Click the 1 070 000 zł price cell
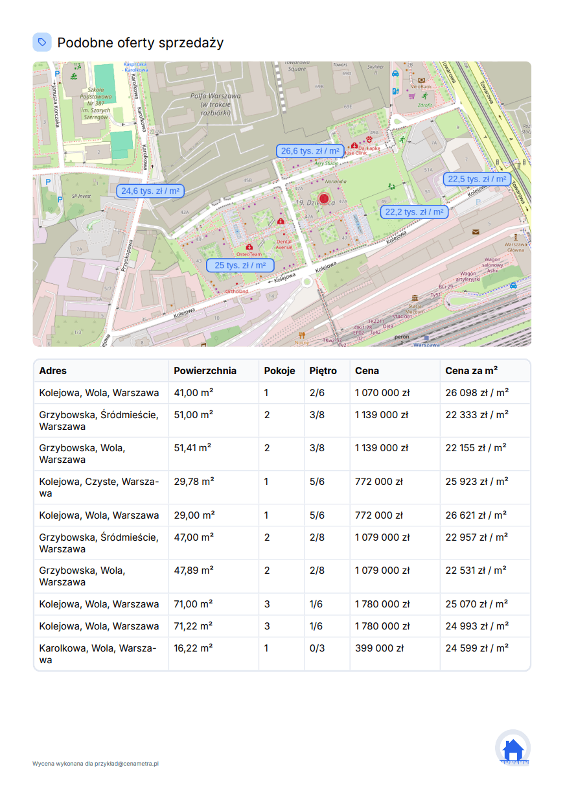This screenshot has width=565, height=800. coord(382,393)
